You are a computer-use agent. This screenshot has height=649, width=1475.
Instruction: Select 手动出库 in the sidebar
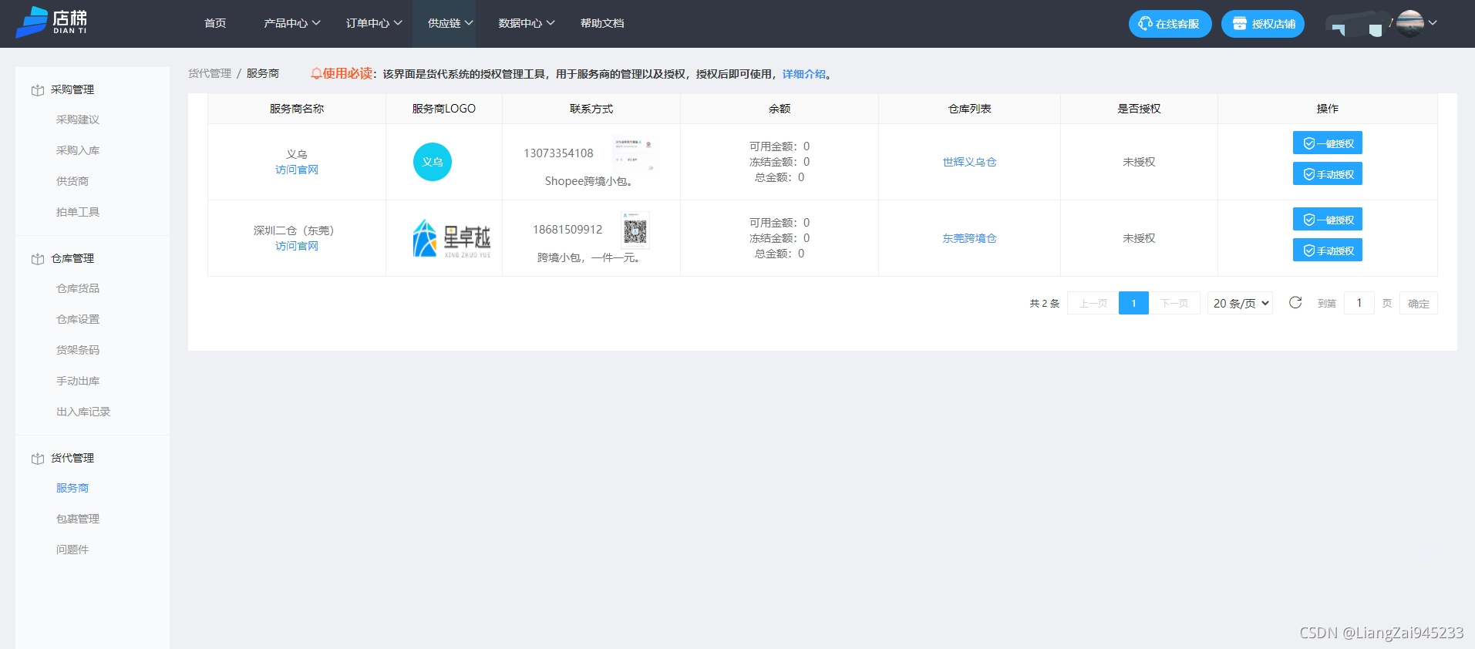78,381
